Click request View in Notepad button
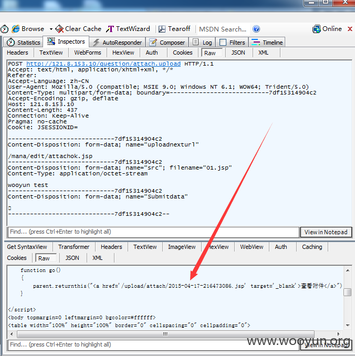 coord(326,232)
